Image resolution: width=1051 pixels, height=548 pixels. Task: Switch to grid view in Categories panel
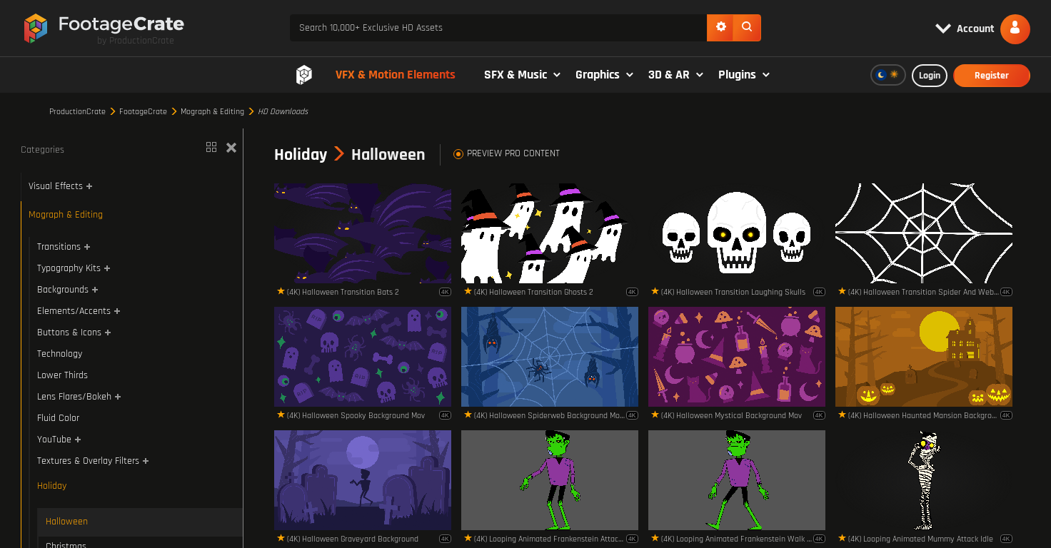[211, 147]
